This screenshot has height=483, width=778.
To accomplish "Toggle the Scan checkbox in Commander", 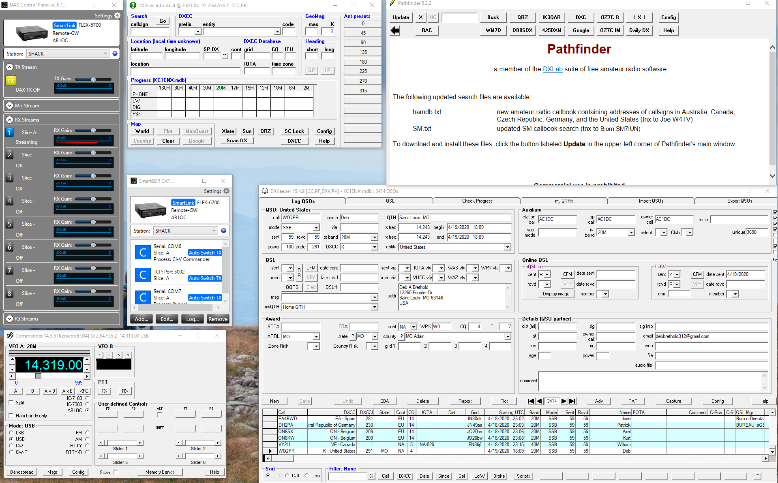I will point(116,472).
